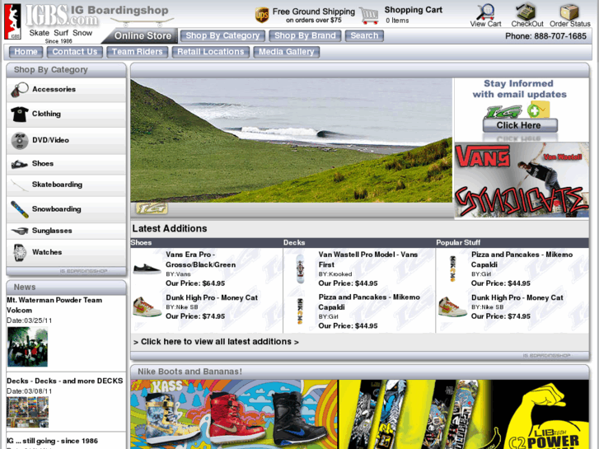The width and height of the screenshot is (599, 449).
Task: Open the Watches category link
Action: pyautogui.click(x=47, y=252)
